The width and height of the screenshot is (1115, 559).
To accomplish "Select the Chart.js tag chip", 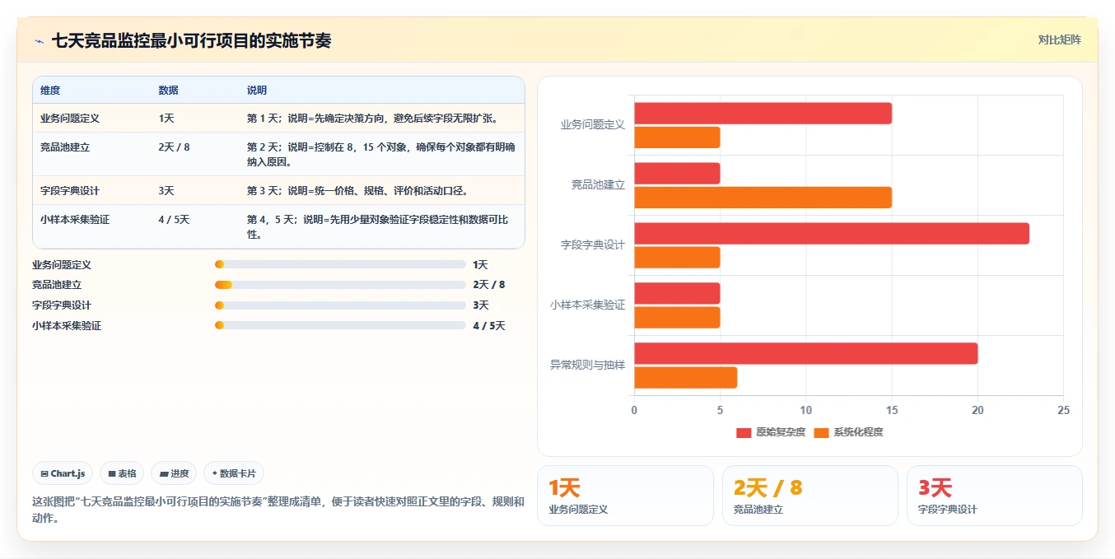I will click(63, 473).
